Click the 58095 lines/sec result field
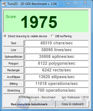 pos(57,50)
